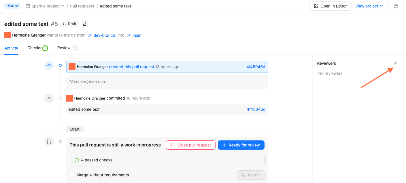The height and width of the screenshot is (183, 406).
Task: Open the help question mark icon
Action: [396, 6]
